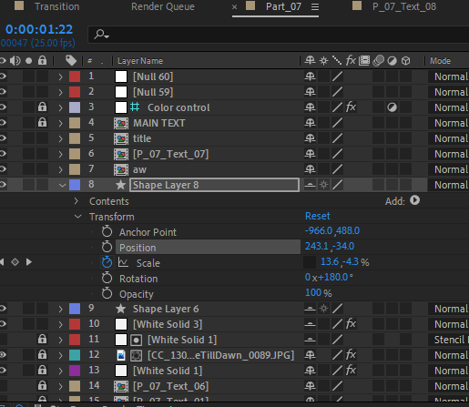
Task: Switch to the Render Queue tab
Action: pos(163,6)
